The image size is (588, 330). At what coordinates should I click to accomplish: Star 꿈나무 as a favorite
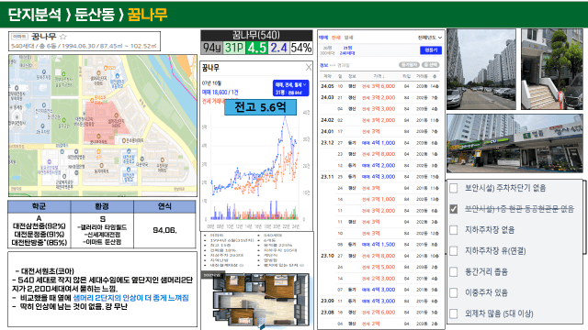[63, 37]
